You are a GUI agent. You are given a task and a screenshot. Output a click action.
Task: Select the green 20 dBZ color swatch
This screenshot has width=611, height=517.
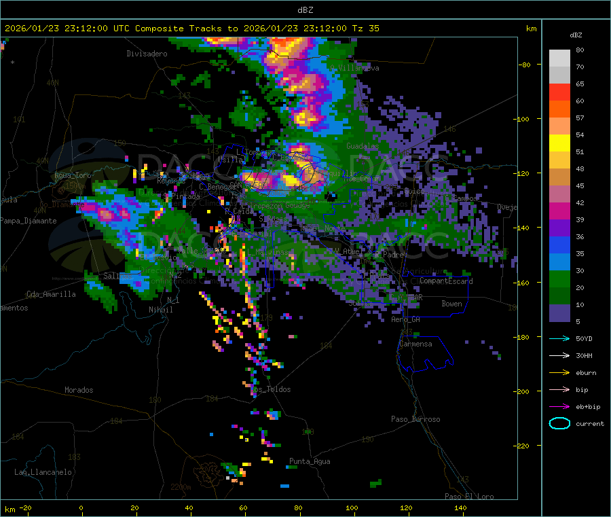[x=559, y=279]
